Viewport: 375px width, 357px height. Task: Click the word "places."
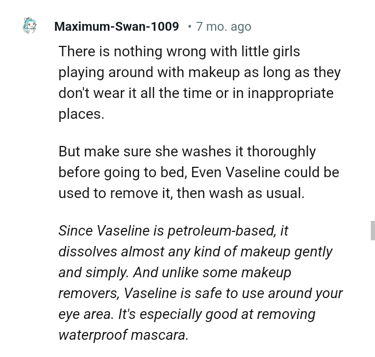[81, 114]
